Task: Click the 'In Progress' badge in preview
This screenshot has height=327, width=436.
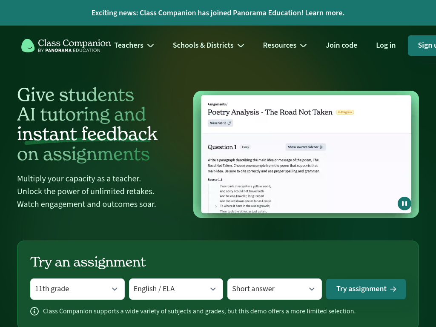Action: coord(345,112)
